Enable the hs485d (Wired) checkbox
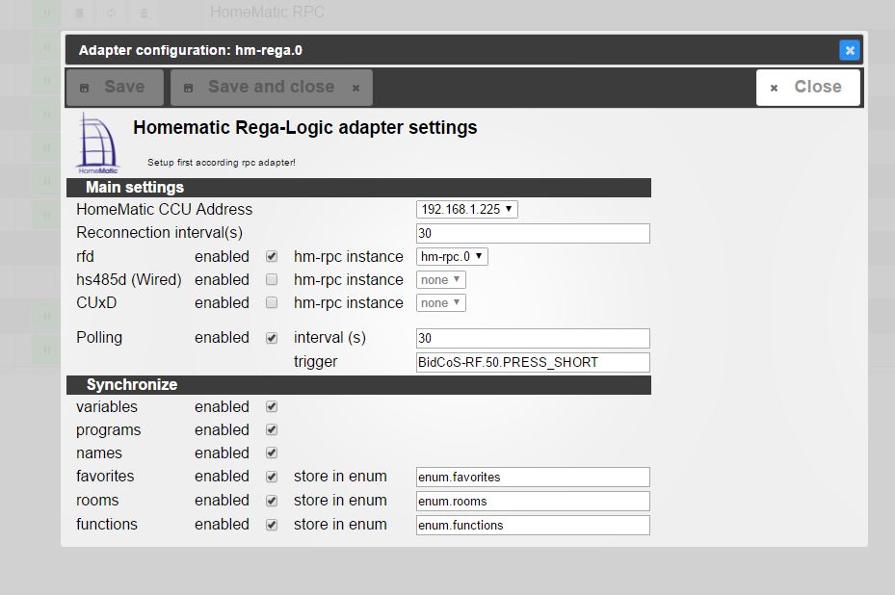 point(272,279)
